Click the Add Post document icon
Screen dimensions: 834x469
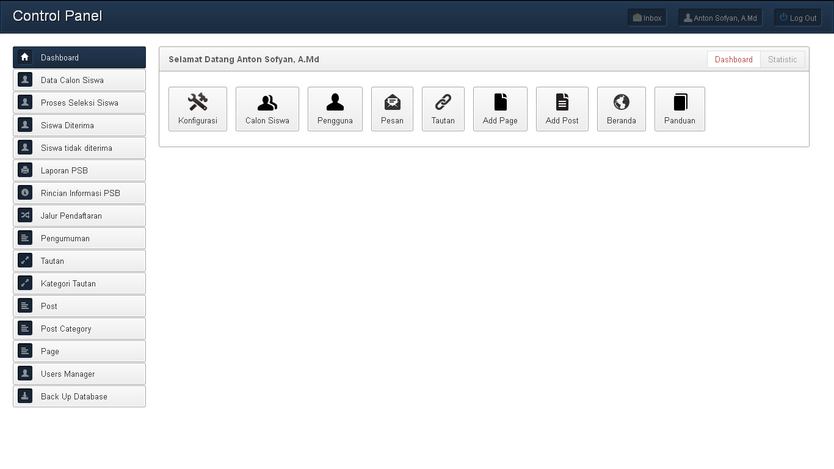tap(562, 102)
